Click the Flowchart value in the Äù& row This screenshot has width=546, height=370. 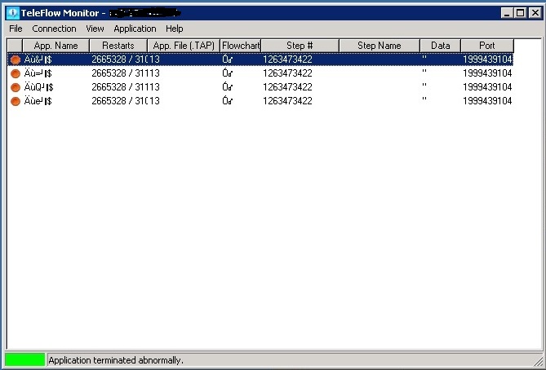(228, 59)
